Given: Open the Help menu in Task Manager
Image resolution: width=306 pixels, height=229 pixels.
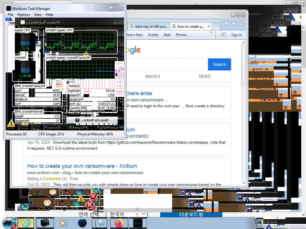Looking at the screenshot, I should [x=49, y=15].
